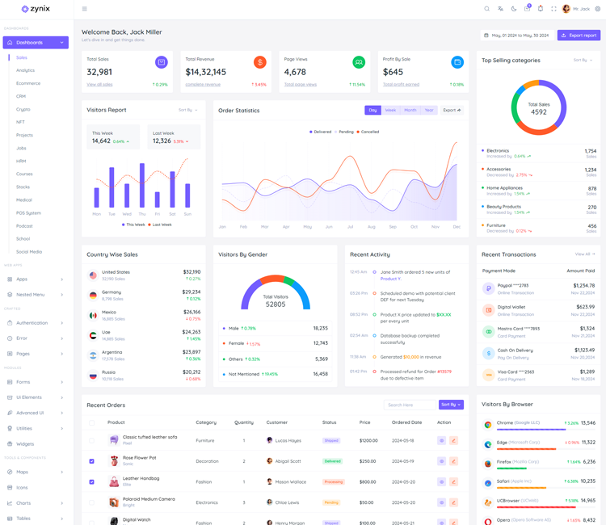Tick the select-all checkbox in Recent Orders header
Viewport: 606px width, 525px height.
pyautogui.click(x=91, y=422)
